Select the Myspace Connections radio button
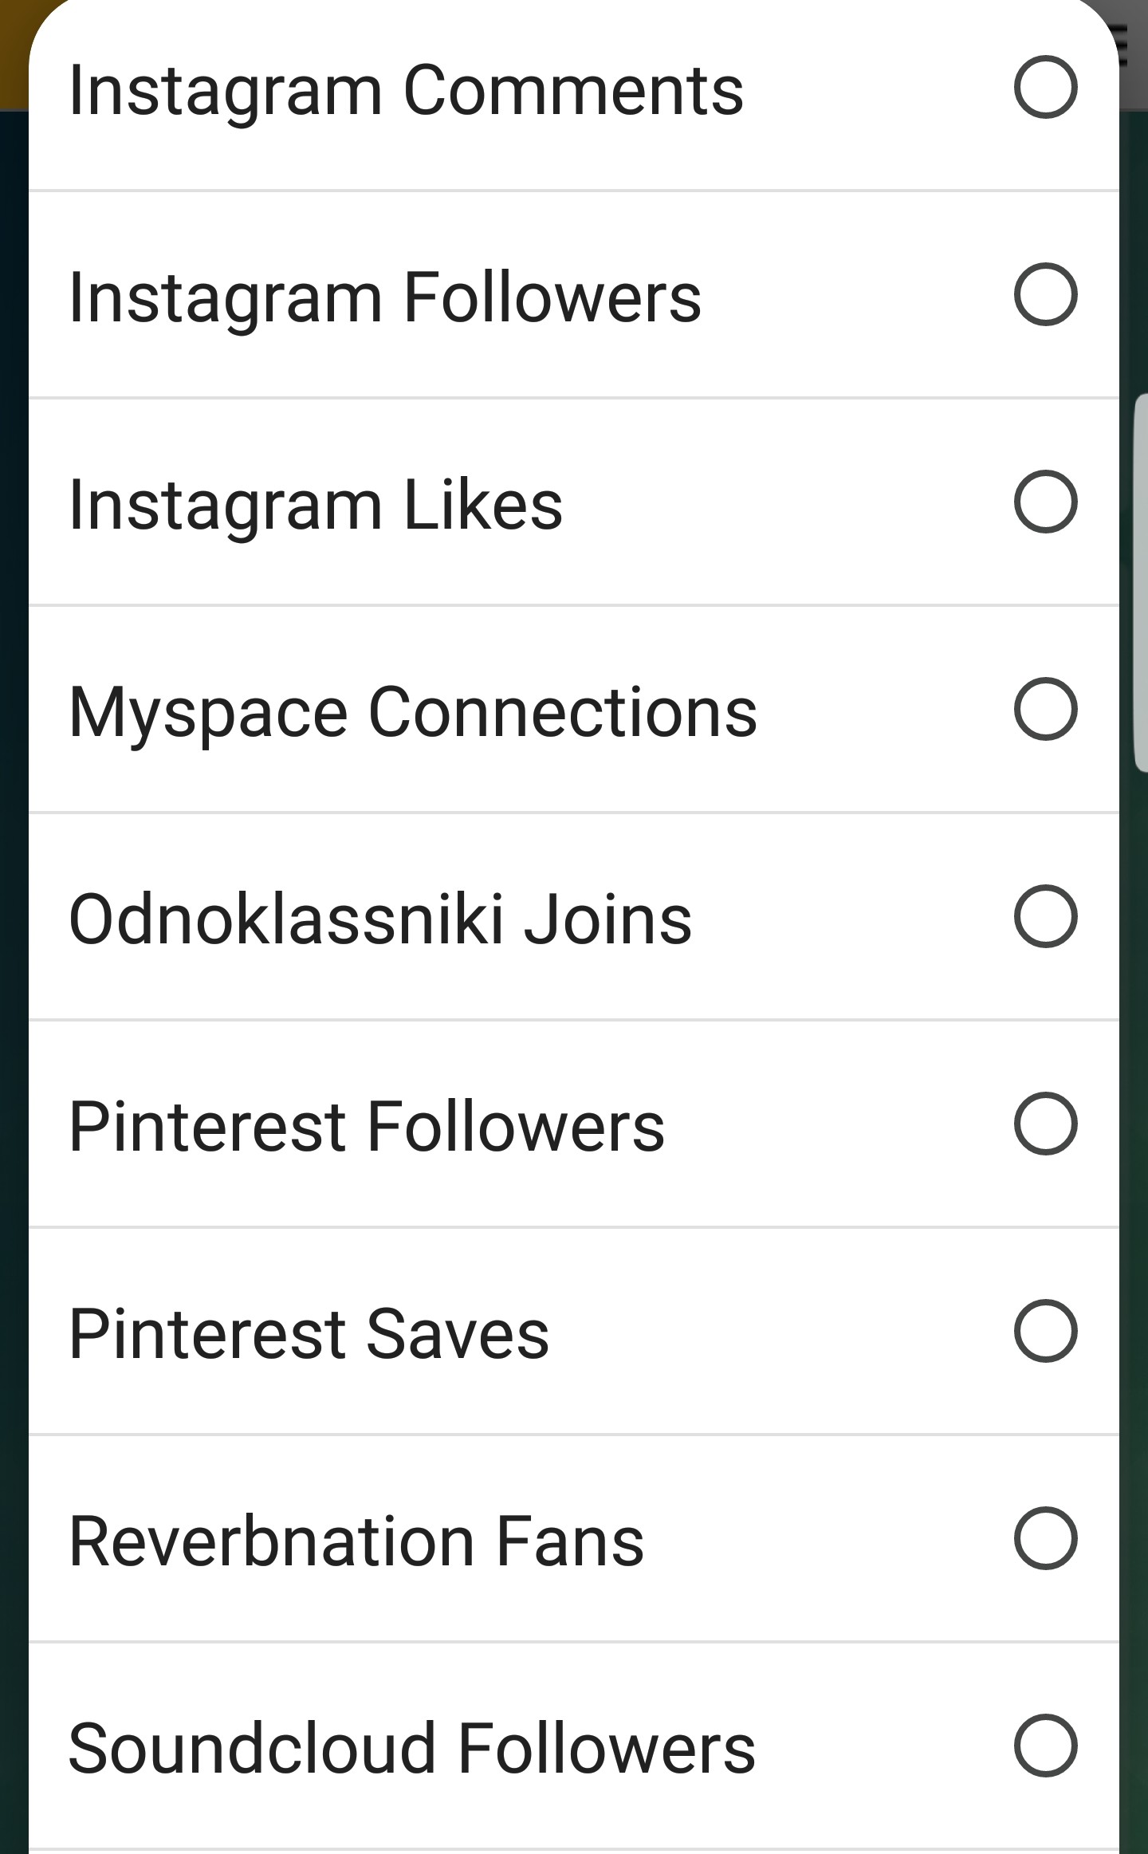This screenshot has width=1148, height=1854. click(x=1045, y=709)
